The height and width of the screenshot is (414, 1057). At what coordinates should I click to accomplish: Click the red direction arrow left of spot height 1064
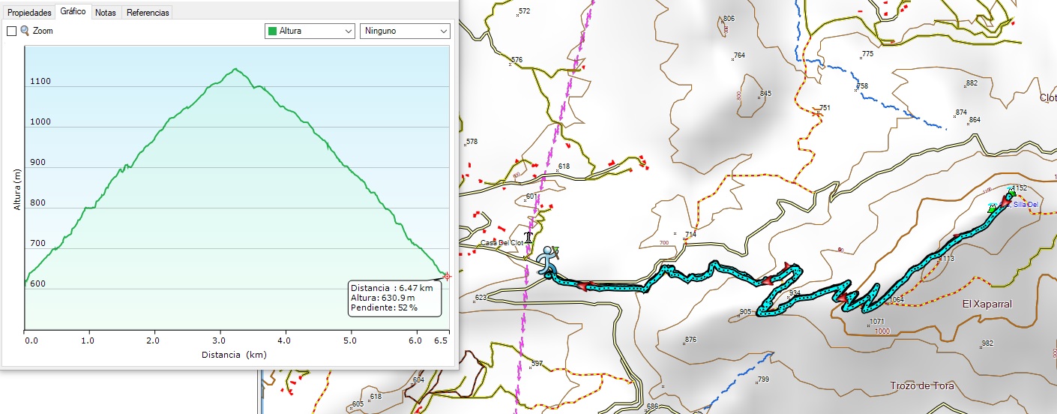click(x=843, y=299)
